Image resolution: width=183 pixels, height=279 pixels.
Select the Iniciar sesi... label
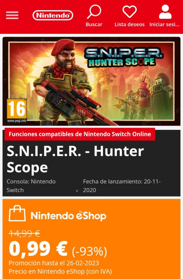[165, 24]
